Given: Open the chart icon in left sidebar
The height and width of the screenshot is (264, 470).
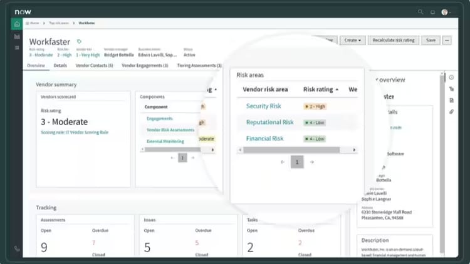Looking at the screenshot, I should (x=17, y=36).
